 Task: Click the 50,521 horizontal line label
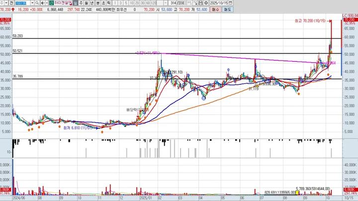coord(17,51)
